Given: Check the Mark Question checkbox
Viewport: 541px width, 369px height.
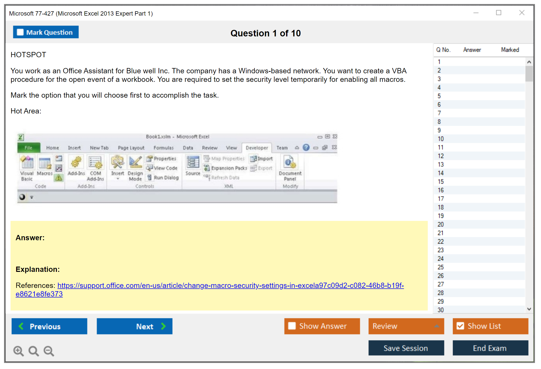Looking at the screenshot, I should click(x=20, y=32).
